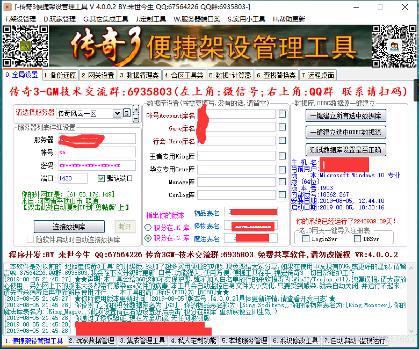Click the 王者专用King库 input field
This screenshot has width=419, height=349.
[x=236, y=156]
